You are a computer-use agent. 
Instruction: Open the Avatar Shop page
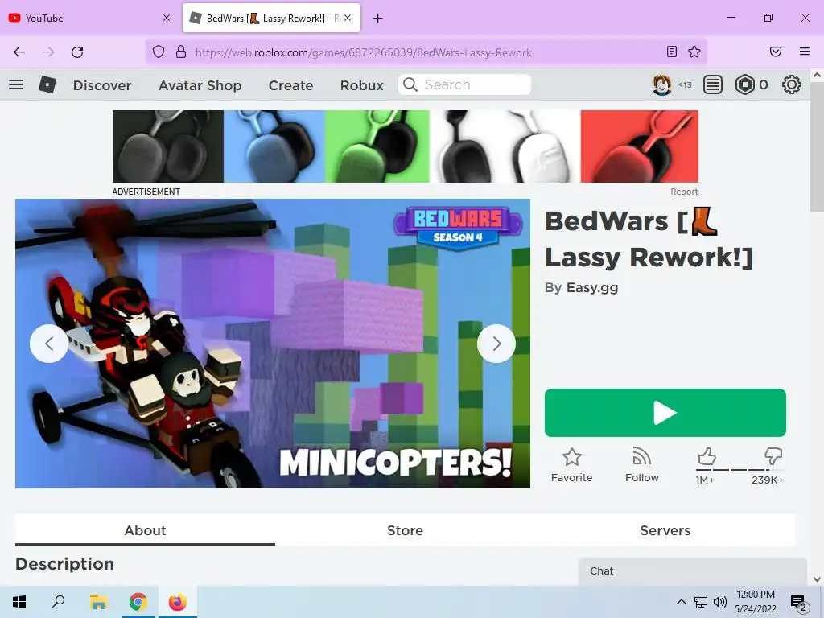click(200, 85)
